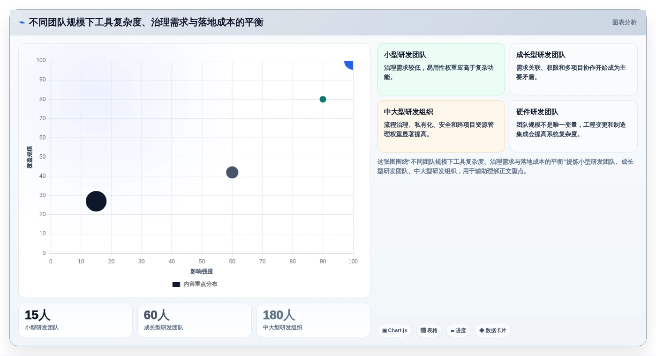Click the 影响强度 x-axis label
The height and width of the screenshot is (356, 656).
pos(202,271)
